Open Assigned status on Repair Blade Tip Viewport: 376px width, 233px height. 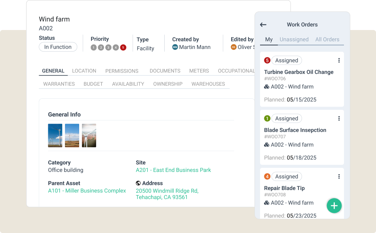coord(287,177)
